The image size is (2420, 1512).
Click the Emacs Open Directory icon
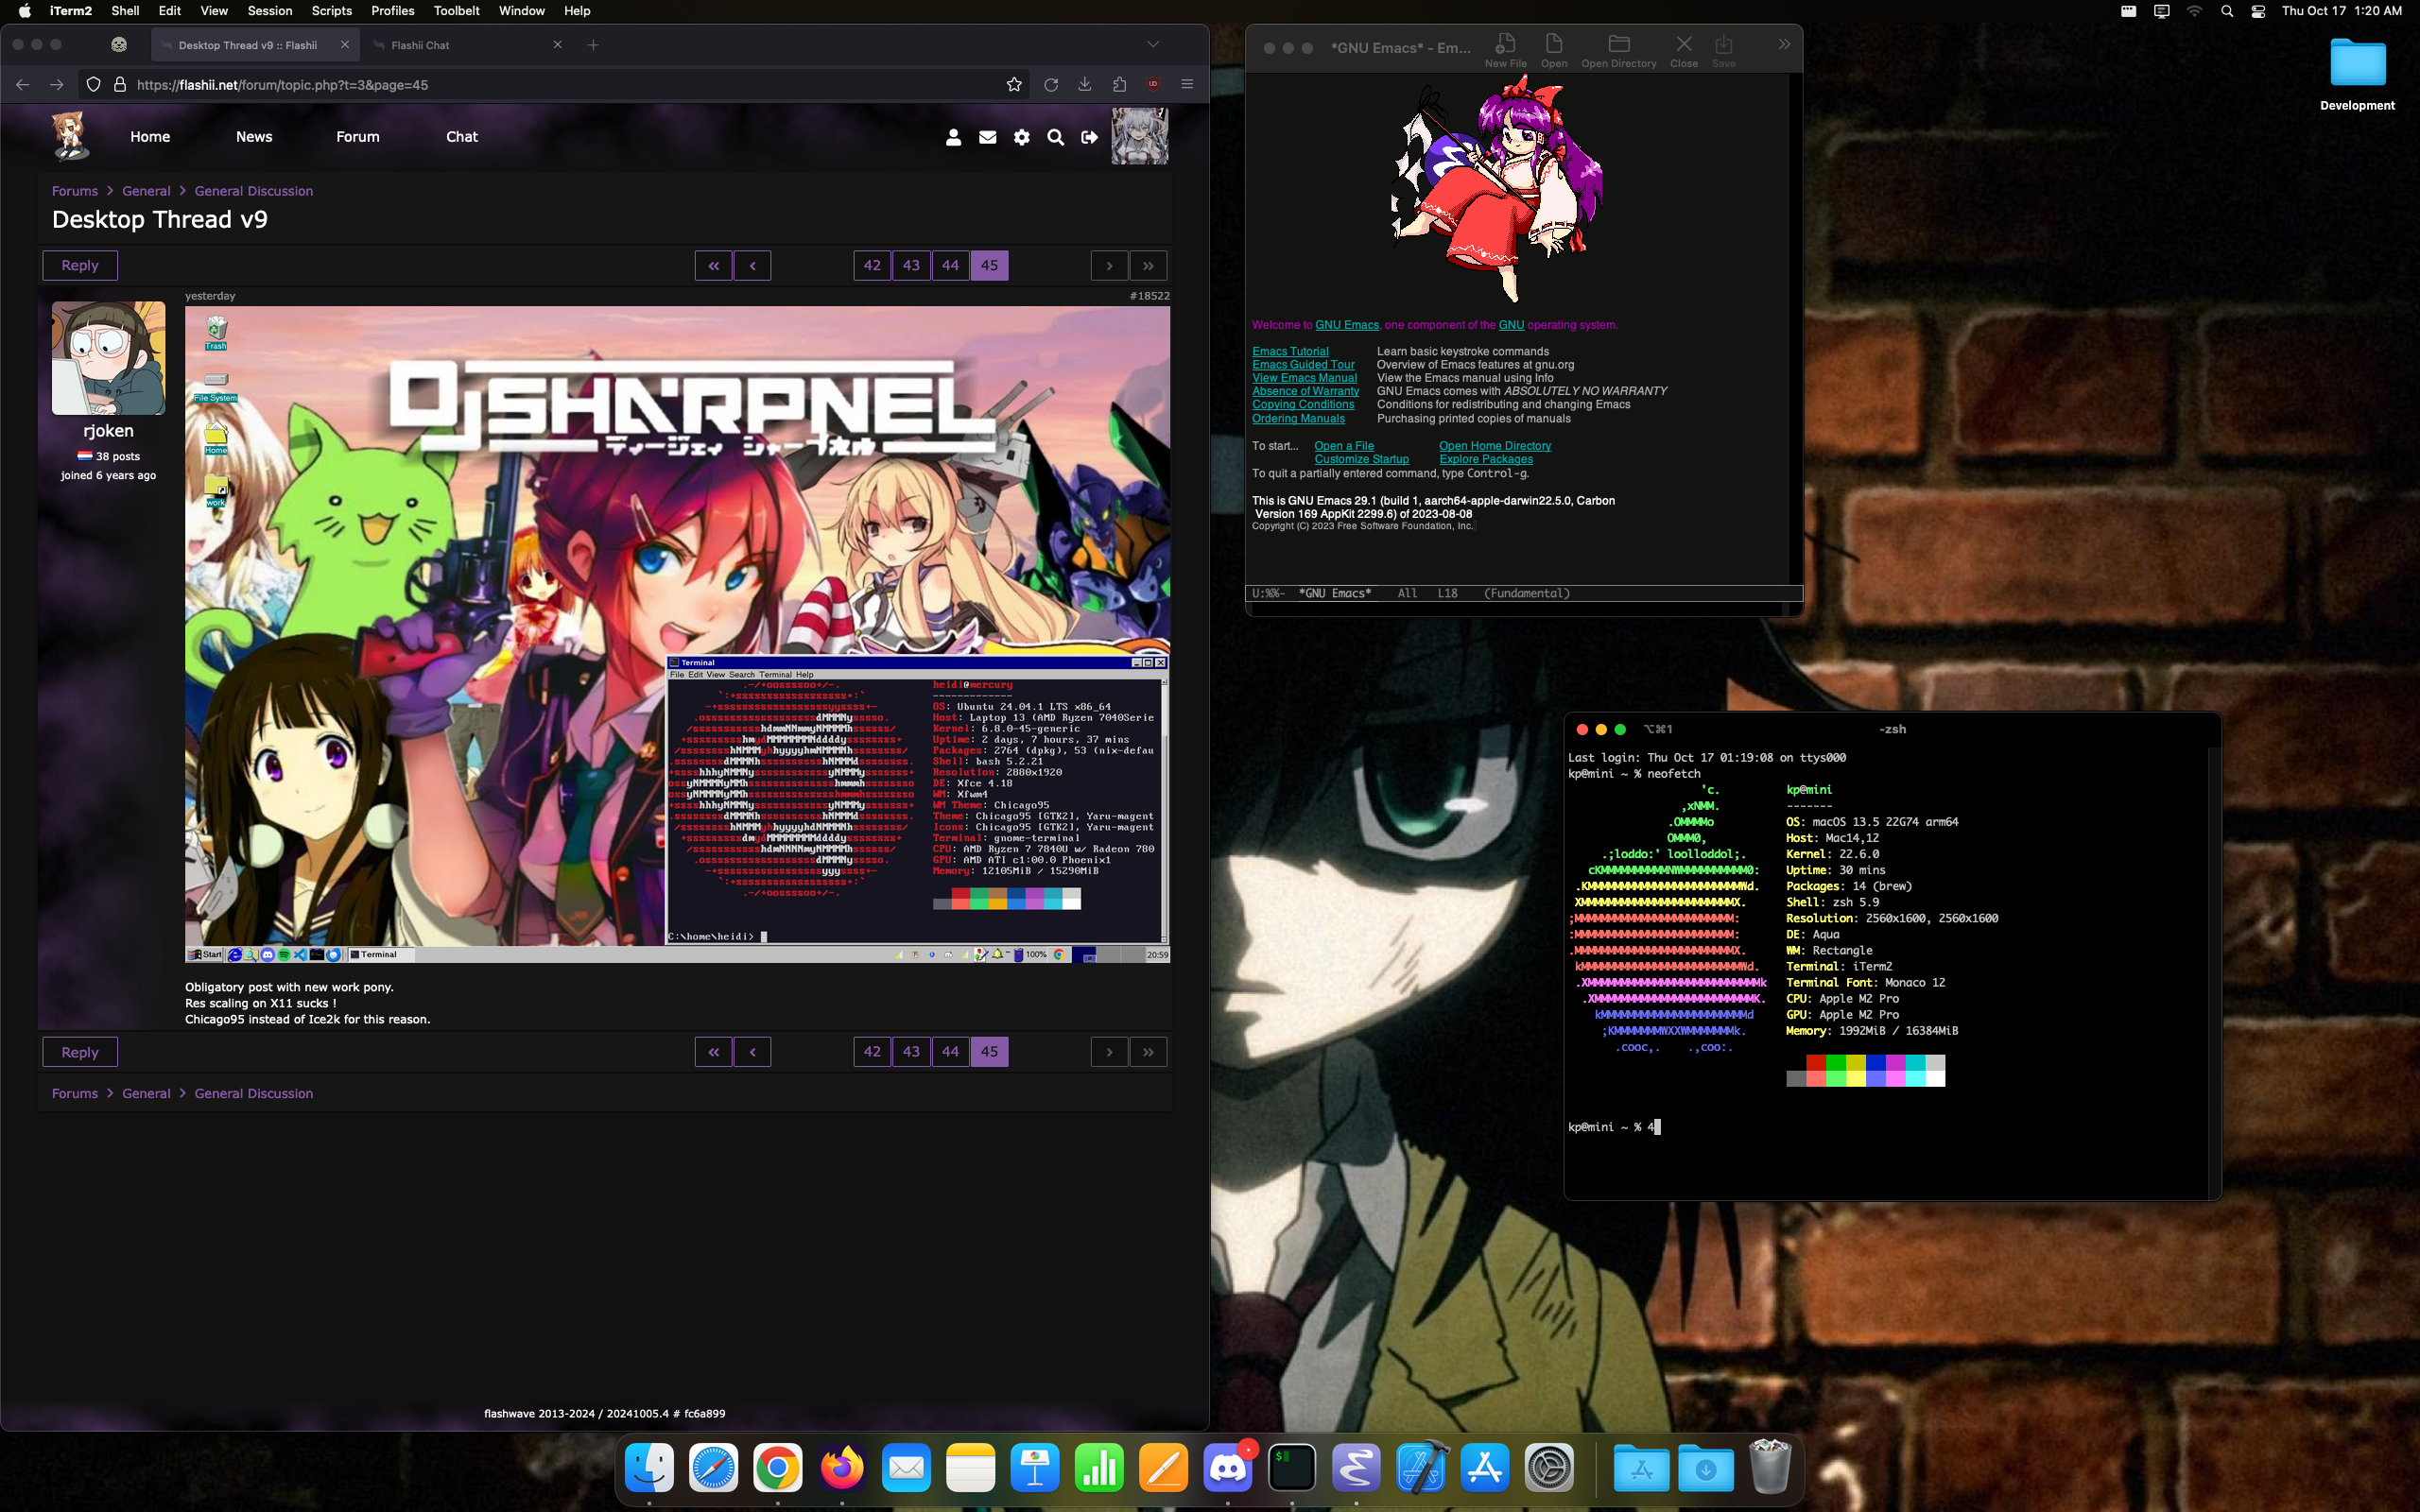pyautogui.click(x=1618, y=50)
